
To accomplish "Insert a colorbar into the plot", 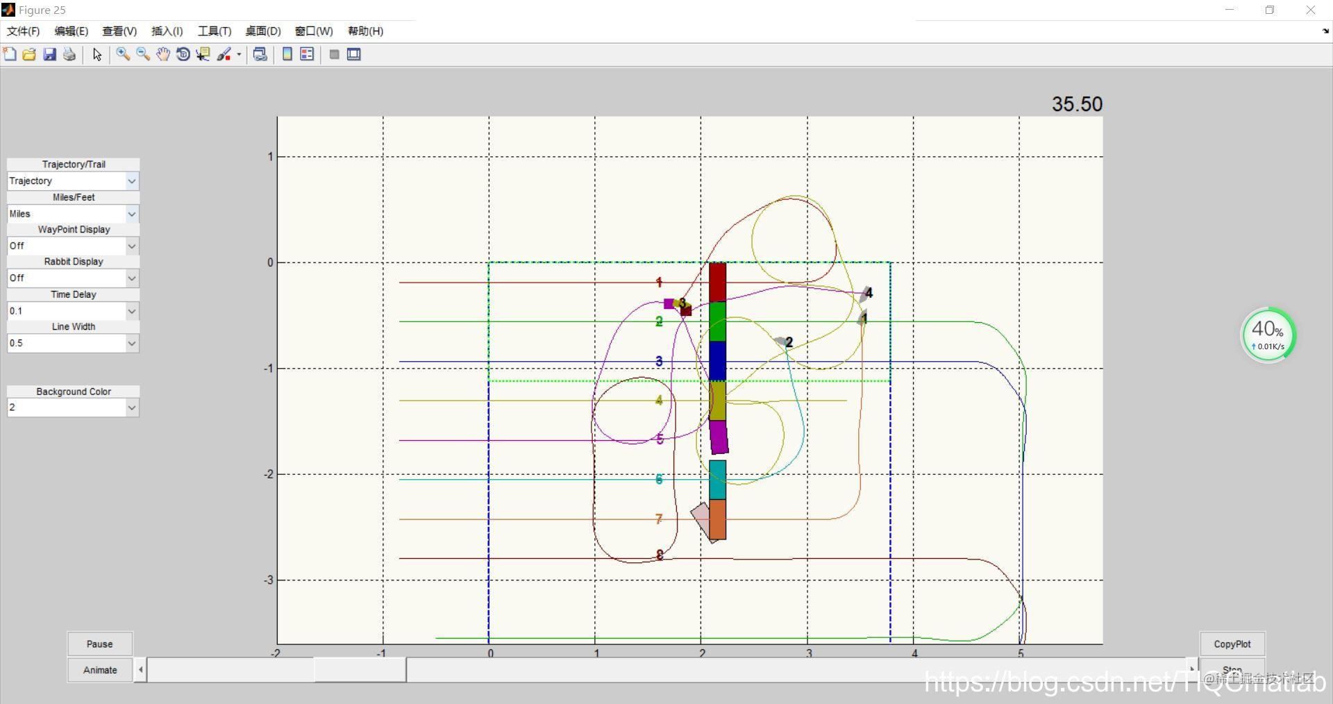I will pos(287,54).
